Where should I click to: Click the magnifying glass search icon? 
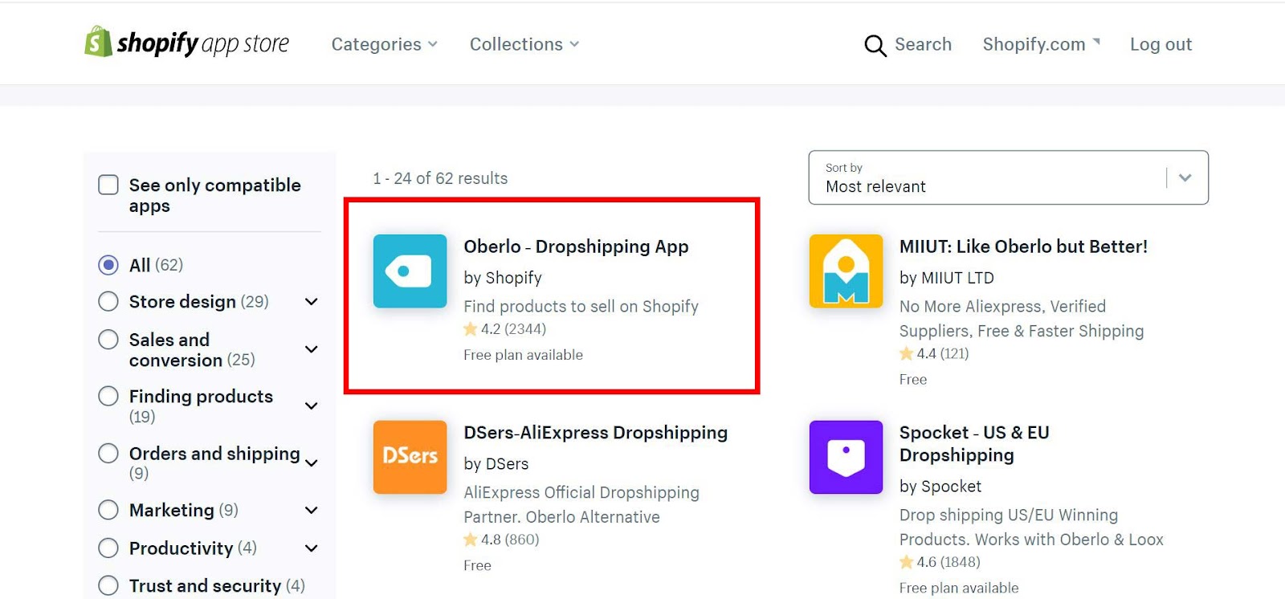[875, 46]
